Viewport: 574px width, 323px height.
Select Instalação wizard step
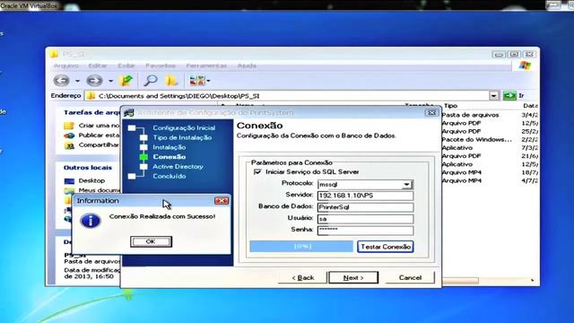coord(170,147)
